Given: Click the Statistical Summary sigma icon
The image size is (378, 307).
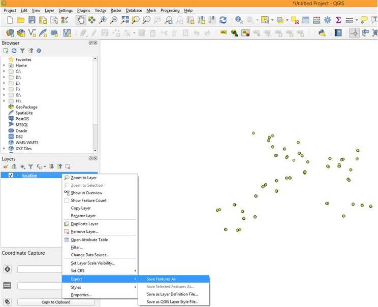Looking at the screenshot, I should 338,20.
